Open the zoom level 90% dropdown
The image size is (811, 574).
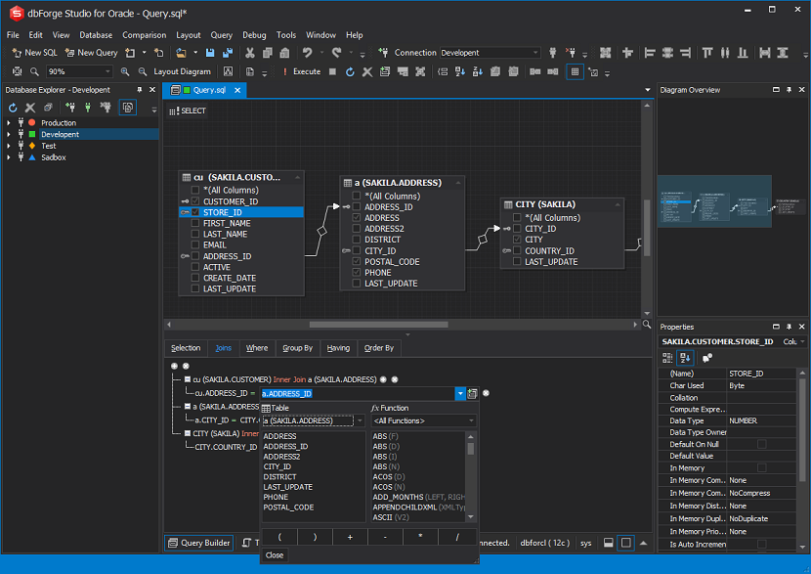coord(107,71)
